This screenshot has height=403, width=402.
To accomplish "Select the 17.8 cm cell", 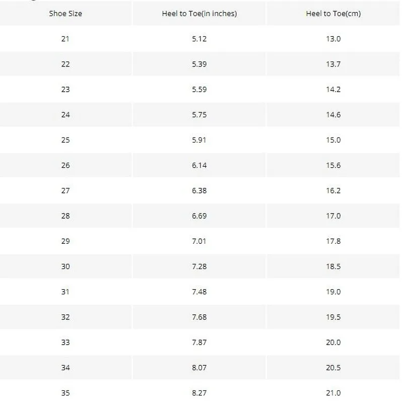I will pos(333,241).
